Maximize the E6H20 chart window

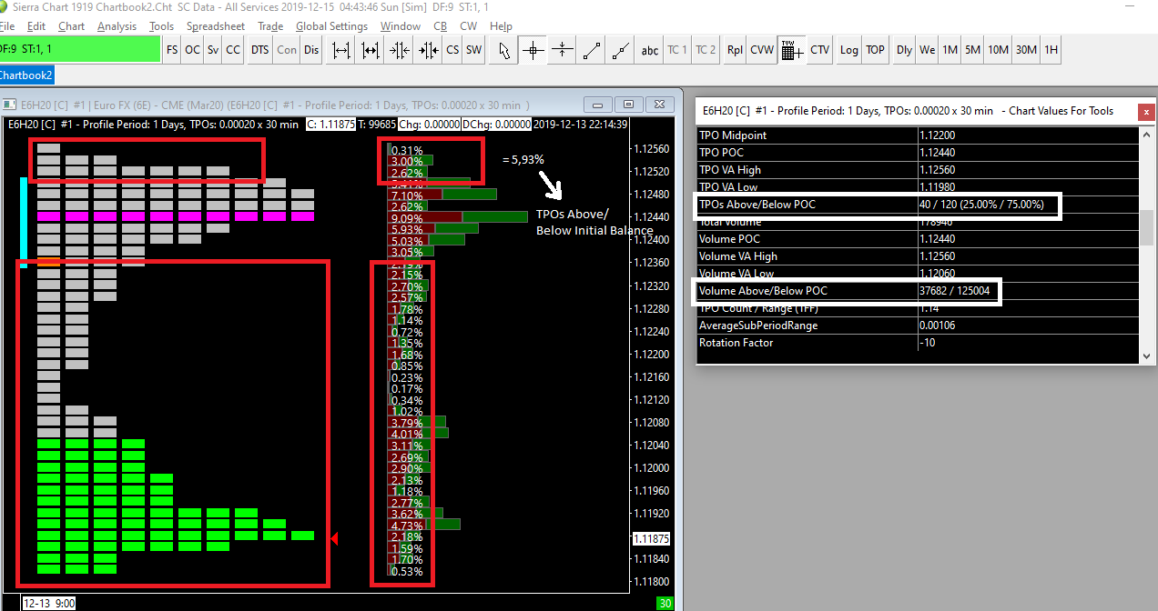[628, 104]
